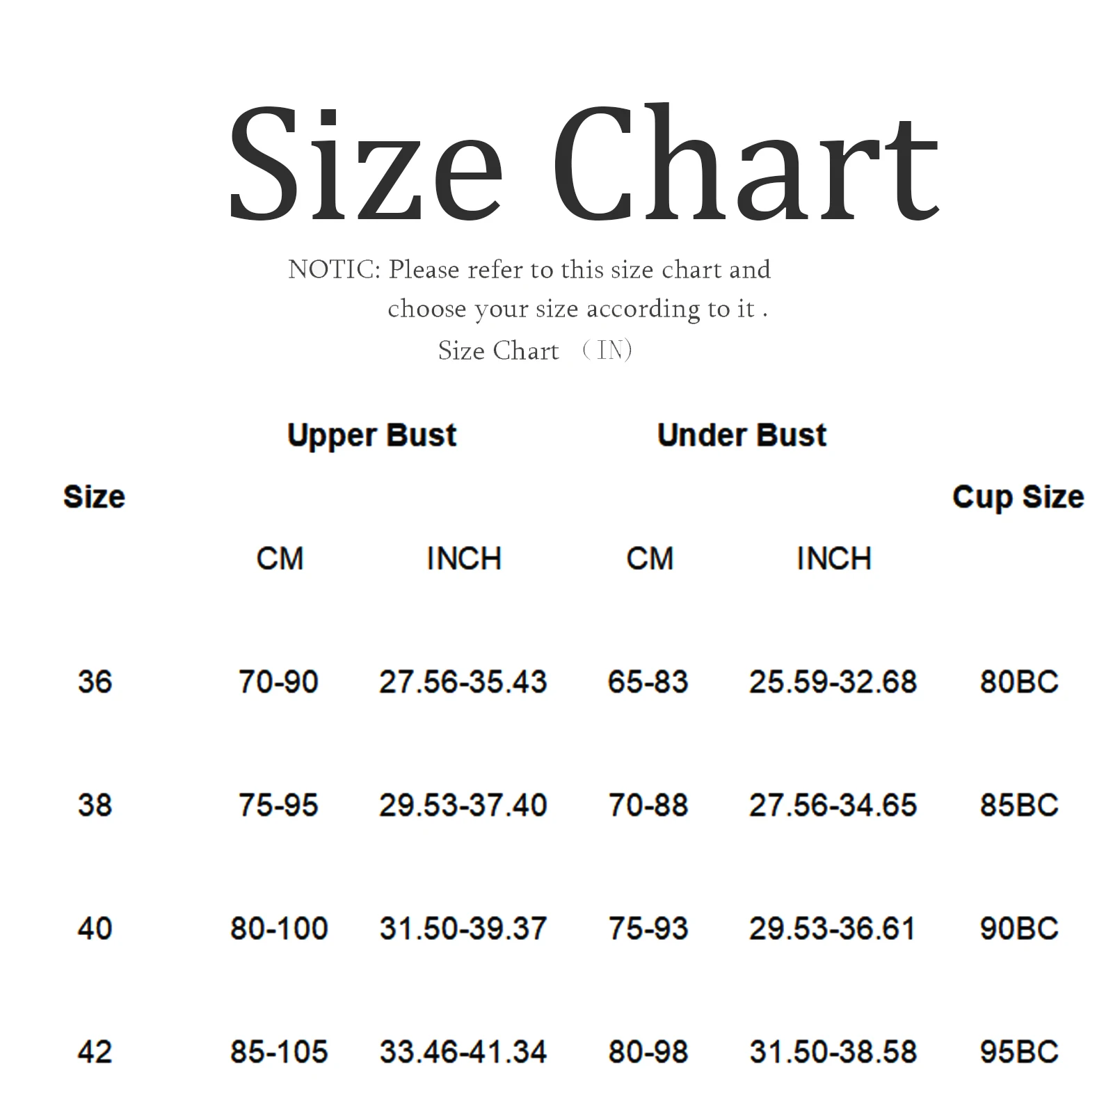Click the size 36 row label

click(x=95, y=682)
